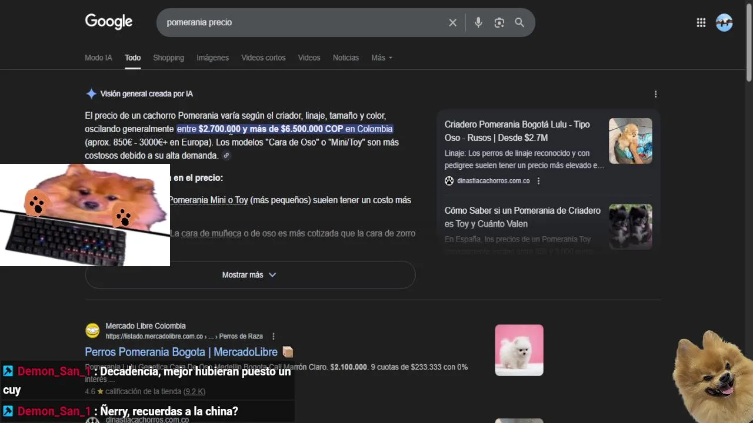
Task: Click 'Visión general creada por IA' heading
Action: 146,93
